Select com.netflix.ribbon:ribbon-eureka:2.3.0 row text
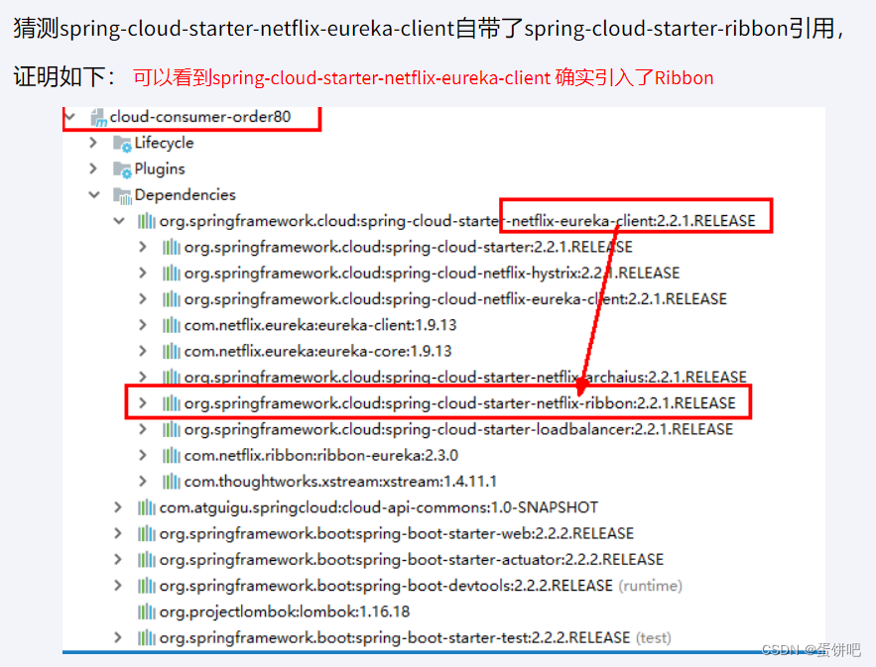This screenshot has width=876, height=667. point(321,456)
